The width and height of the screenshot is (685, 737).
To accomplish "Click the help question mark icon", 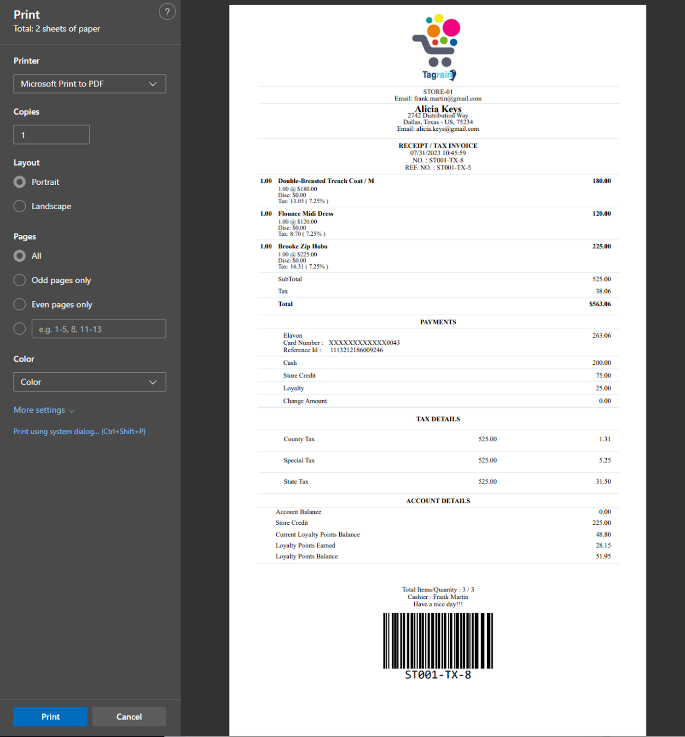I will 167,12.
